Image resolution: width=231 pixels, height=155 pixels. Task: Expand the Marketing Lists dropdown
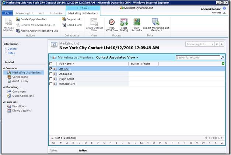[x=212, y=44]
